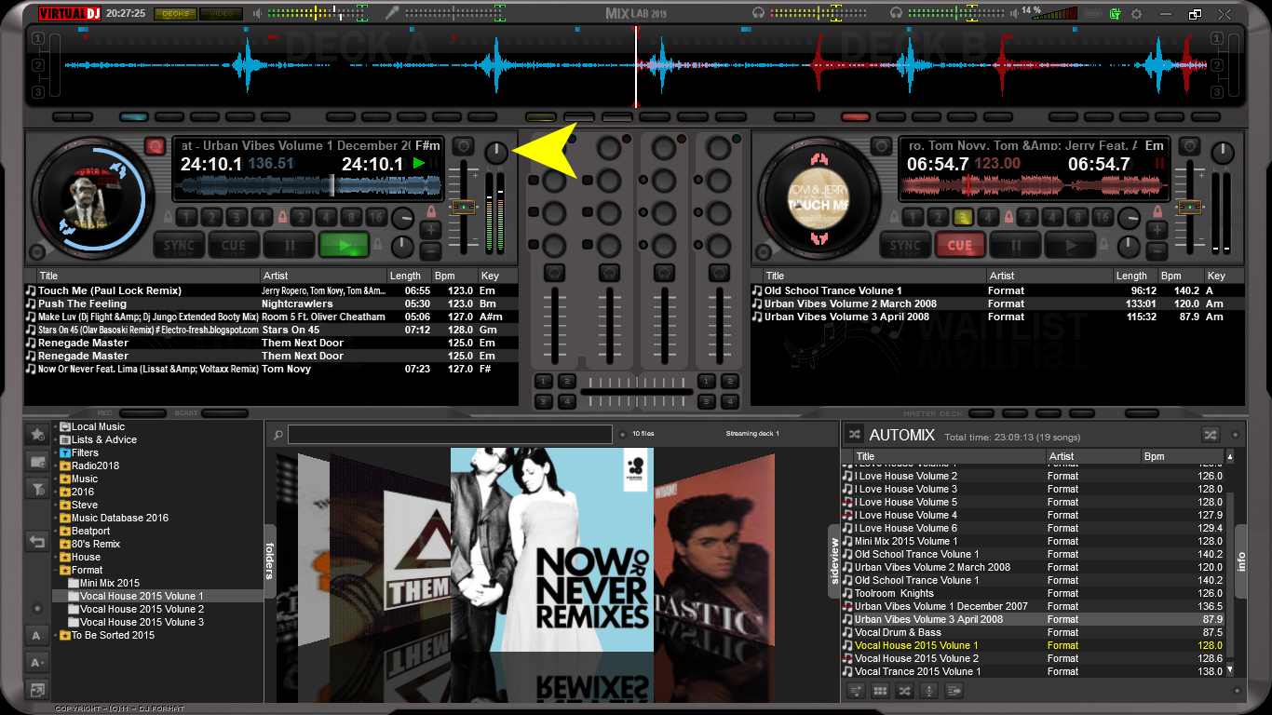The width and height of the screenshot is (1272, 715).
Task: Click the red record button on deck A
Action: pyautogui.click(x=155, y=146)
